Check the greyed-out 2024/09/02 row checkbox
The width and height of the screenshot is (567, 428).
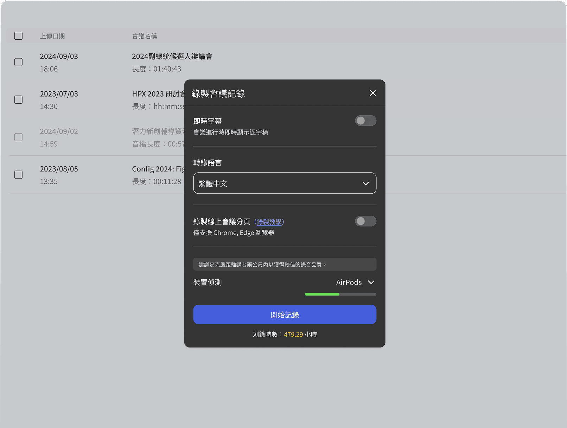19,137
